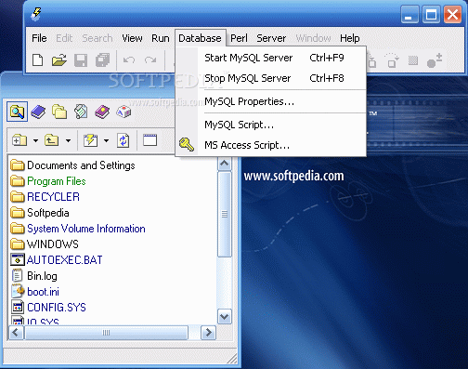Click the Undo arrow icon

129,59
